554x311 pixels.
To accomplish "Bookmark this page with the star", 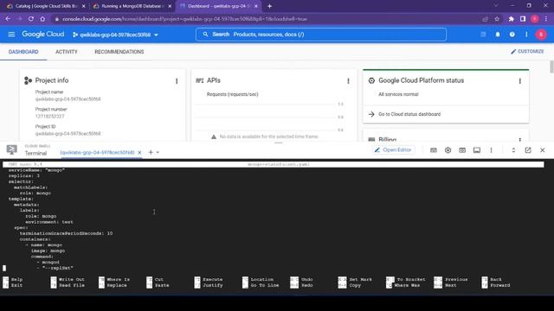I will (x=497, y=19).
